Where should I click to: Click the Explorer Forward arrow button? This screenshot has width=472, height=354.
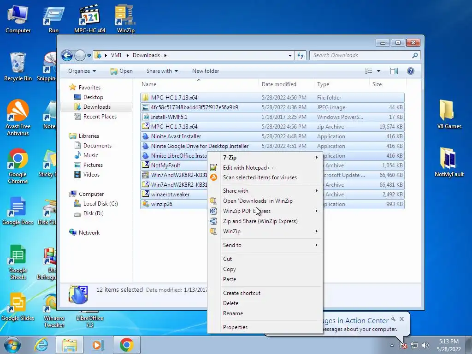click(x=80, y=55)
